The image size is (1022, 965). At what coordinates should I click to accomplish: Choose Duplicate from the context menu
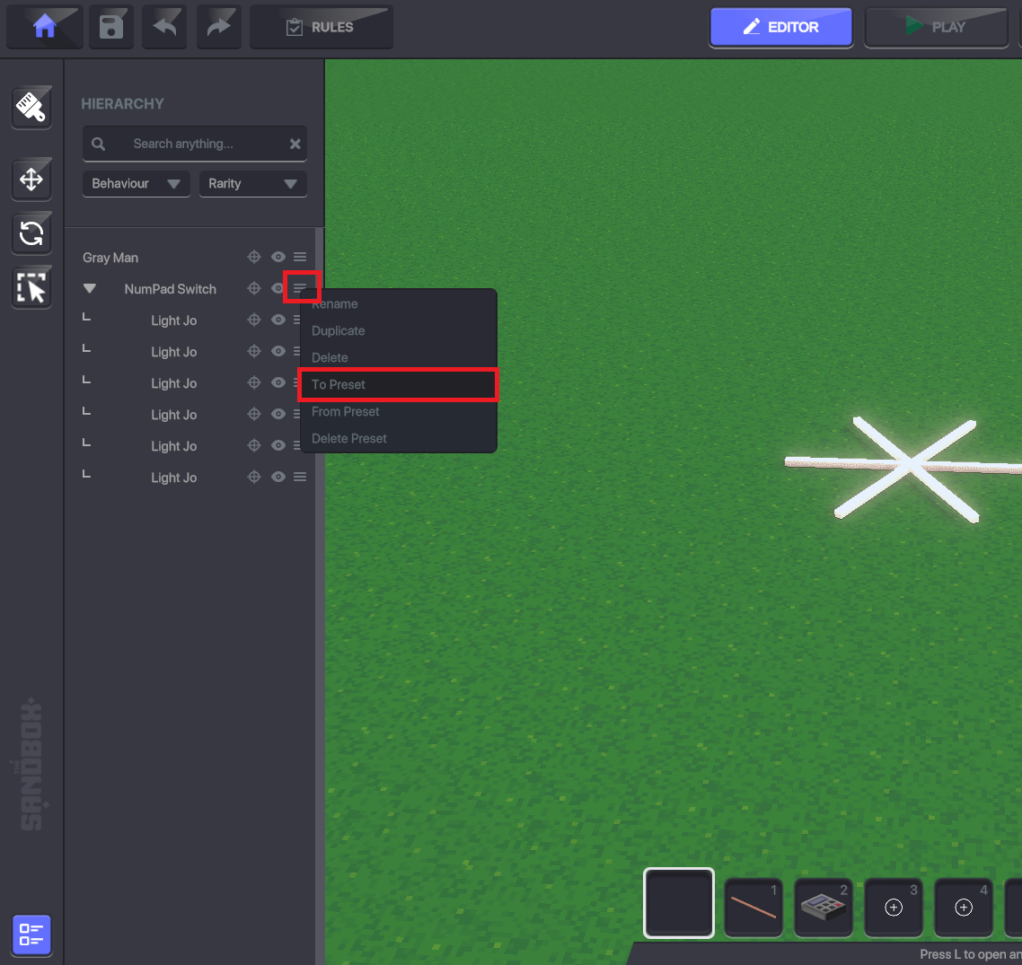tap(339, 331)
